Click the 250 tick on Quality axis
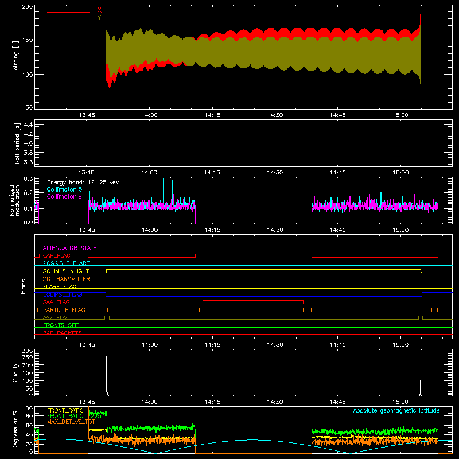Image resolution: width=459 pixels, height=459 pixels. (28, 357)
